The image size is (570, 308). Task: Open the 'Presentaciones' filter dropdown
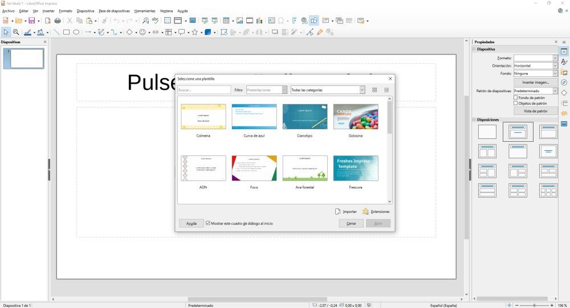tap(266, 90)
